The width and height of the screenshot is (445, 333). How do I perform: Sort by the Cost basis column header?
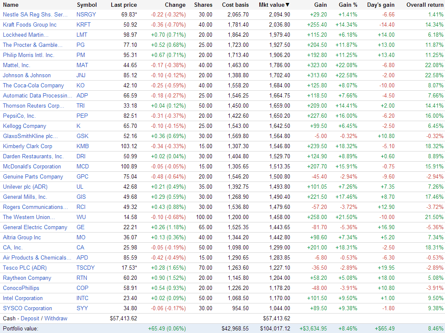point(235,5)
